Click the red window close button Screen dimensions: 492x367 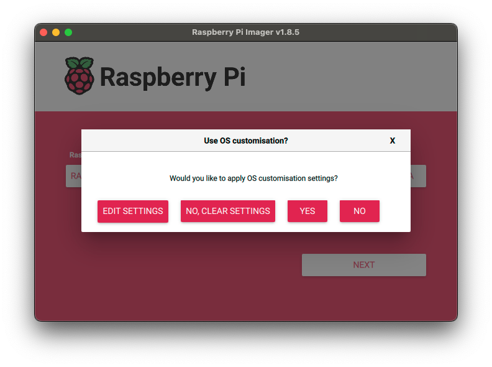pyautogui.click(x=43, y=32)
